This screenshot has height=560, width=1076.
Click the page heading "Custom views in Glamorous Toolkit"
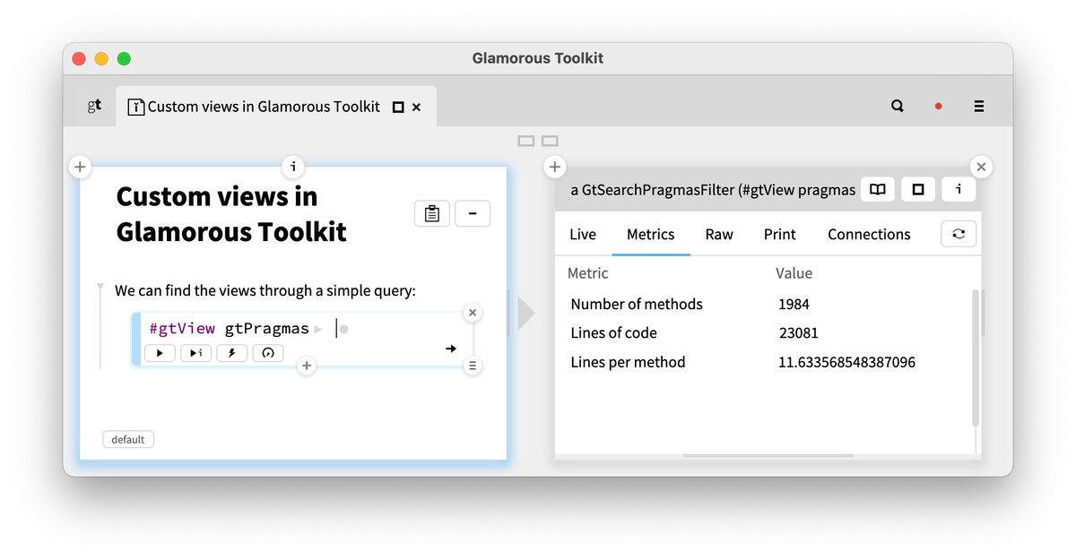[231, 214]
